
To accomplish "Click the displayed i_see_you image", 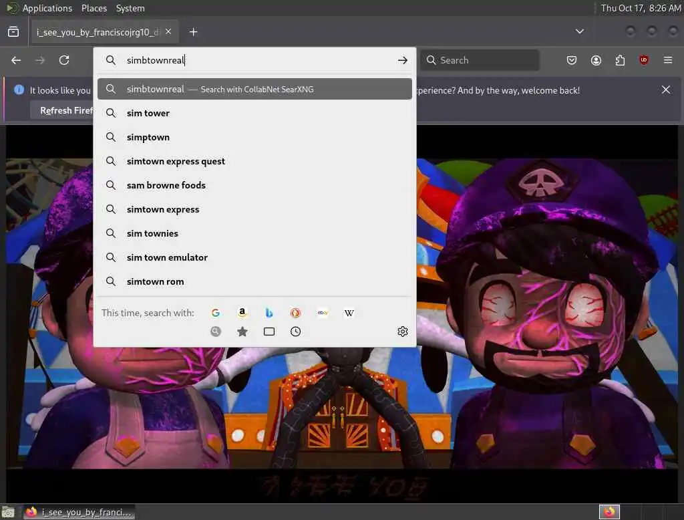I will (341, 314).
